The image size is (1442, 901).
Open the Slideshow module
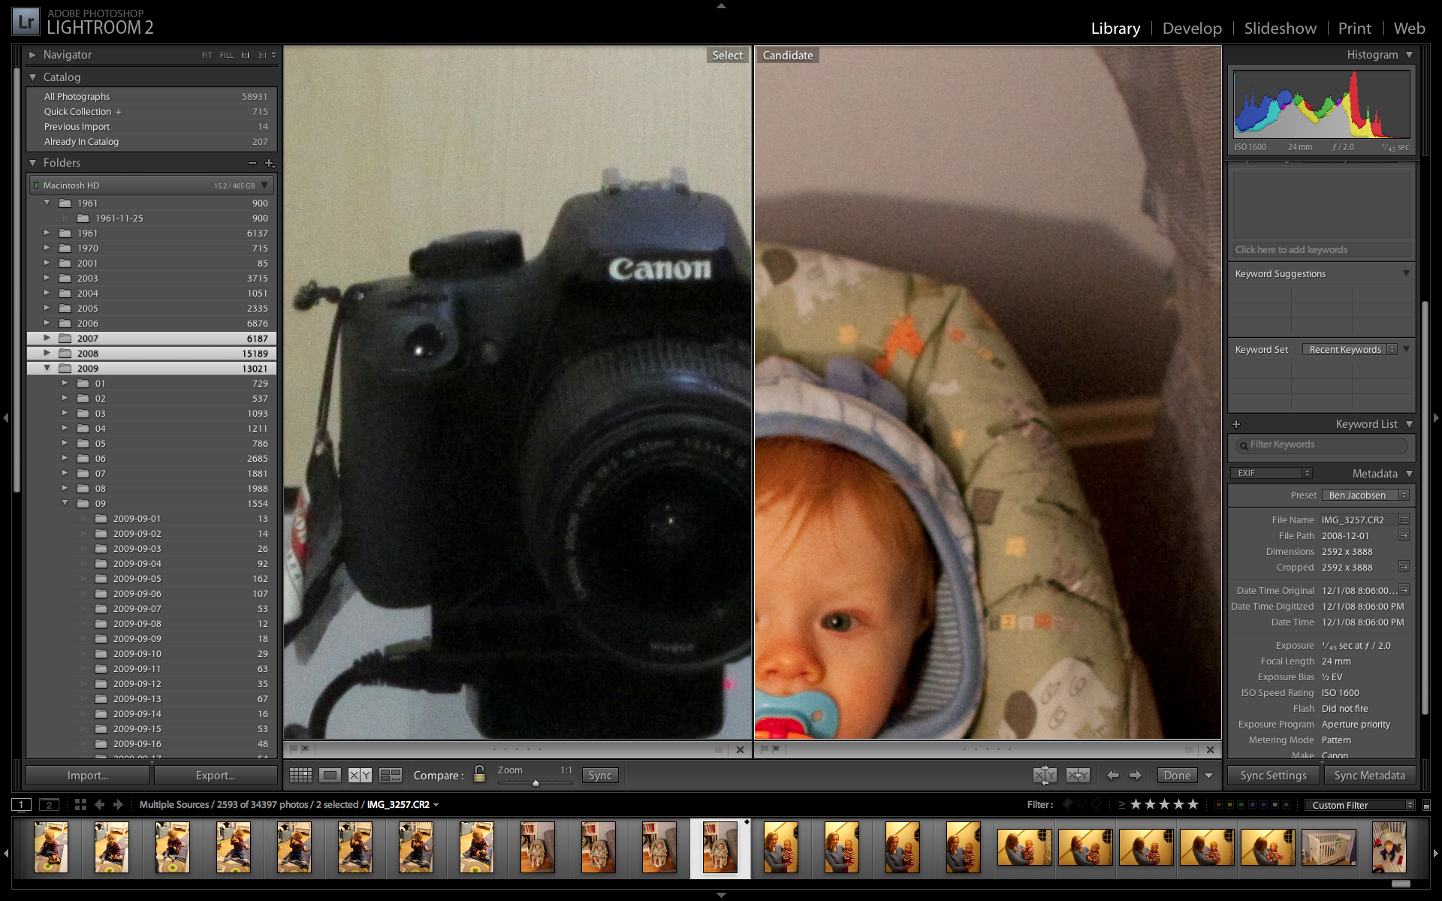tap(1280, 29)
